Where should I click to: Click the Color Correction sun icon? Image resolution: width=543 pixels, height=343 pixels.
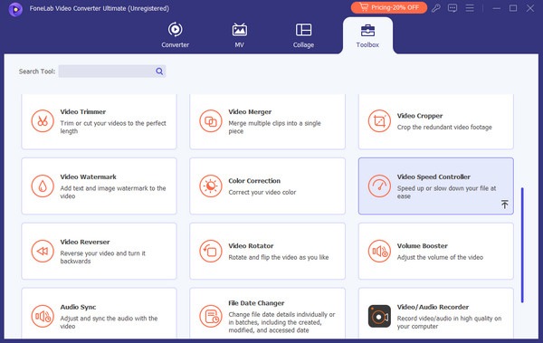(x=211, y=186)
